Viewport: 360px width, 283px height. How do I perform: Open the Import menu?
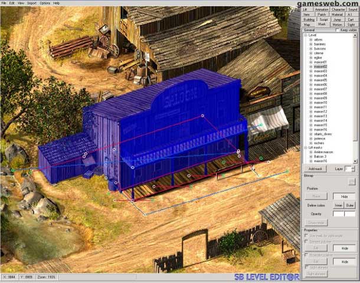[x=32, y=3]
